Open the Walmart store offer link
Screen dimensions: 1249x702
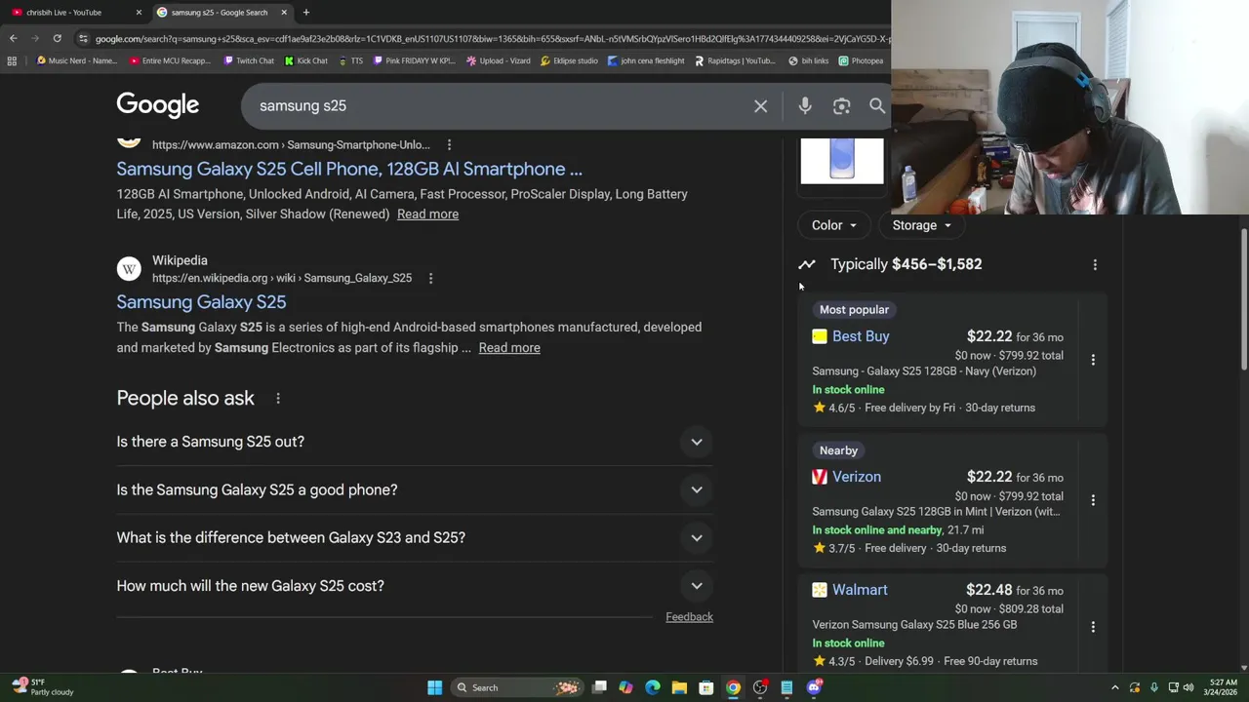[x=860, y=590]
